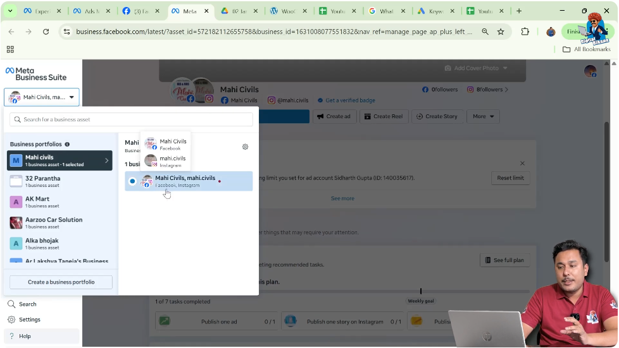Screen dimensions: 619x348
Task: Select the Alka bhojak portfolio
Action: (59, 244)
